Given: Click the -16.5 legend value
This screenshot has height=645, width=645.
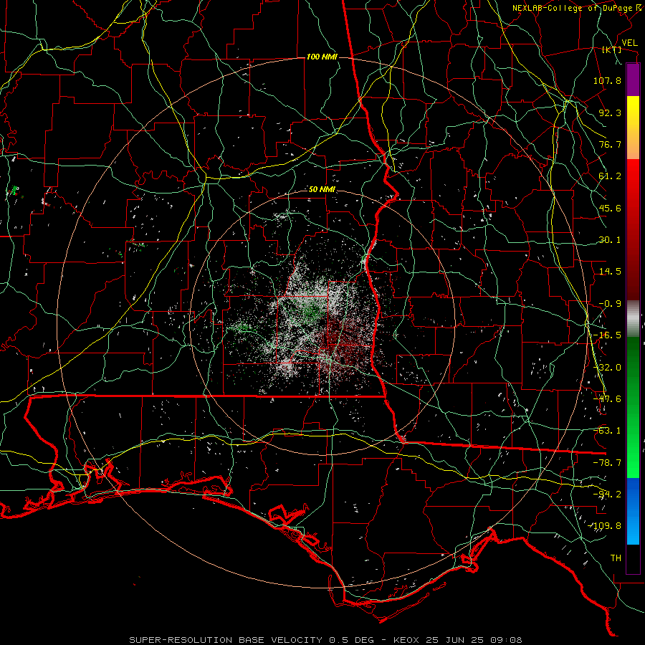Looking at the screenshot, I should (x=607, y=335).
